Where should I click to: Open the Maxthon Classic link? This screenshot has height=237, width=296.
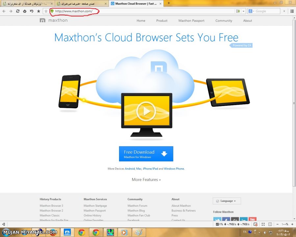50,216
